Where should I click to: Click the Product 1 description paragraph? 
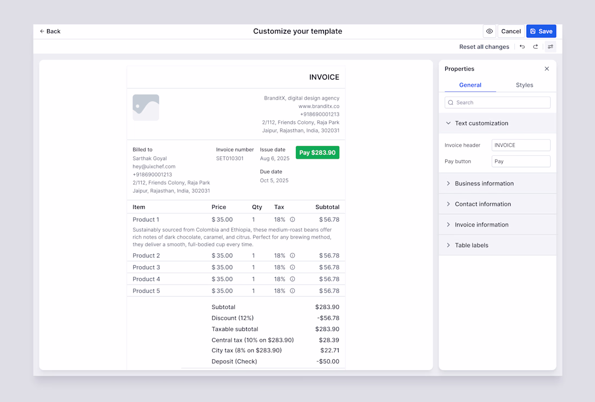[232, 237]
